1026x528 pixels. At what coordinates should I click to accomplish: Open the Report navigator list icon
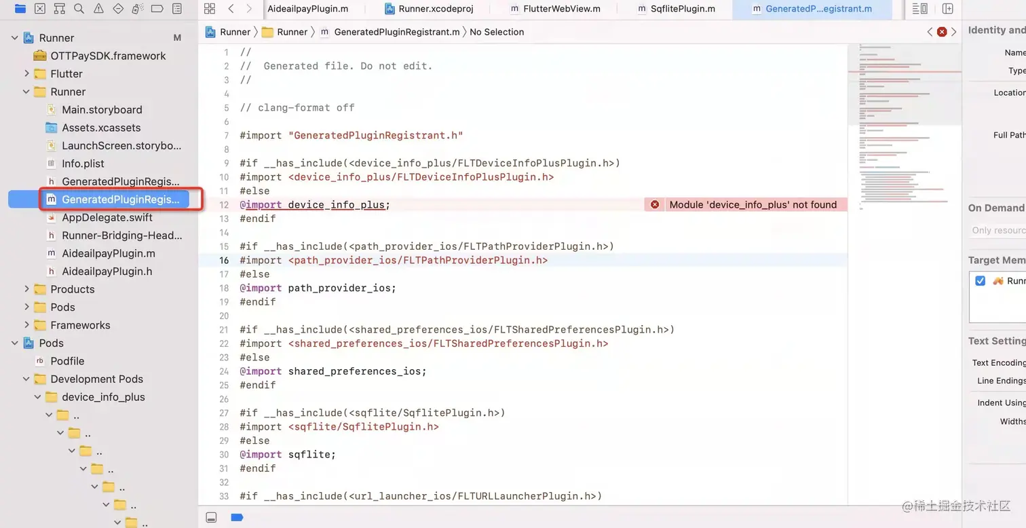(x=177, y=9)
